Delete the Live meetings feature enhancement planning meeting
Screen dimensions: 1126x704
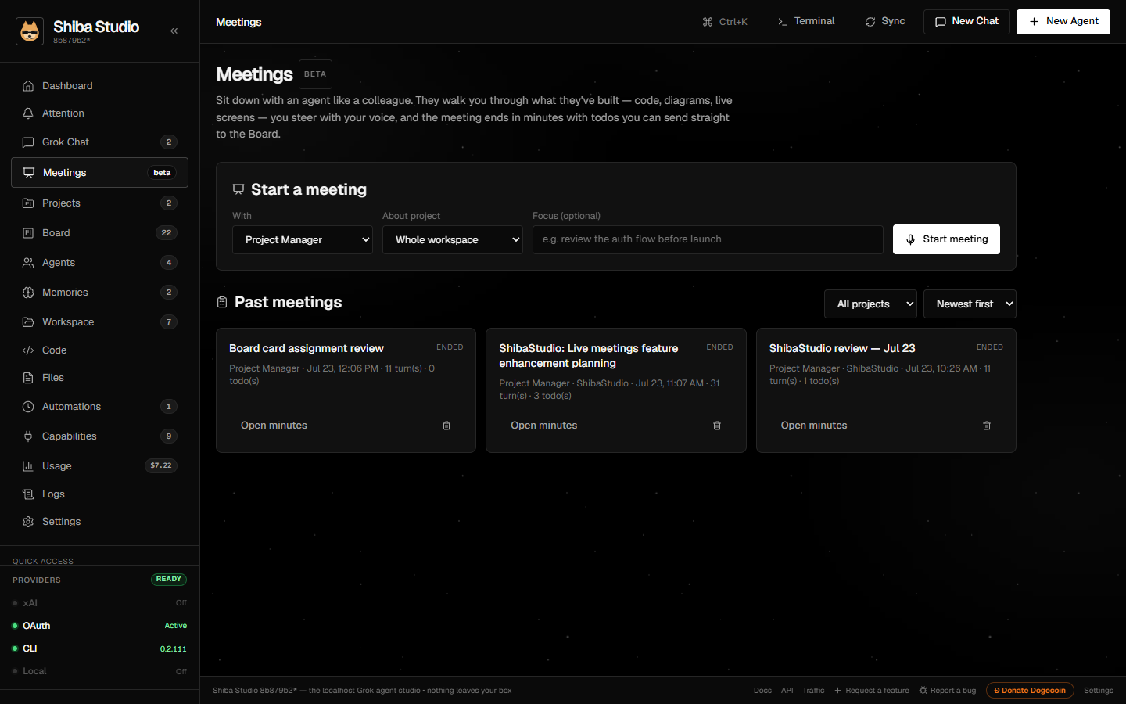717,426
